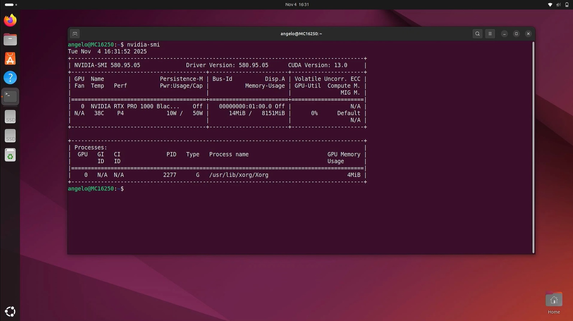This screenshot has height=321, width=573.
Task: Launch the Files manager from the dock
Action: [x=10, y=39]
